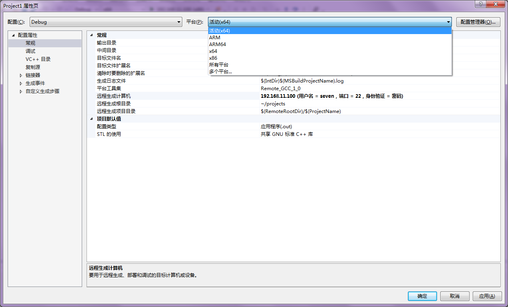Expand the 生成事件 tree node

point(21,83)
